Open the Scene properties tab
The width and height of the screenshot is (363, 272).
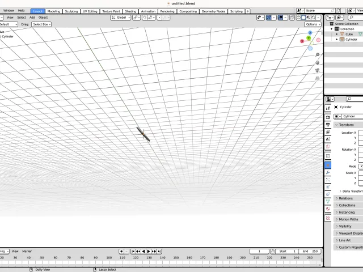[328, 139]
